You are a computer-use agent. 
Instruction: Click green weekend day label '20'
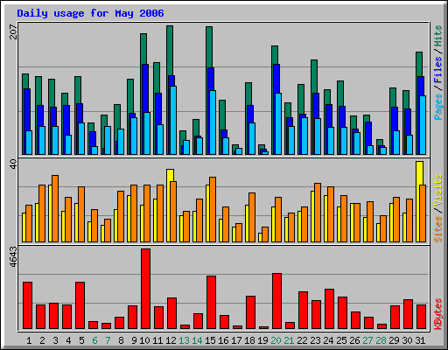click(x=276, y=340)
